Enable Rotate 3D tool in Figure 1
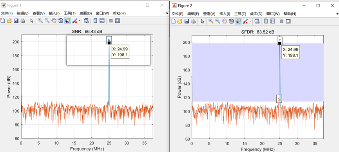 61,21
